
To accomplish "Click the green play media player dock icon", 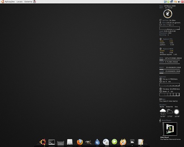I will point(114,142).
